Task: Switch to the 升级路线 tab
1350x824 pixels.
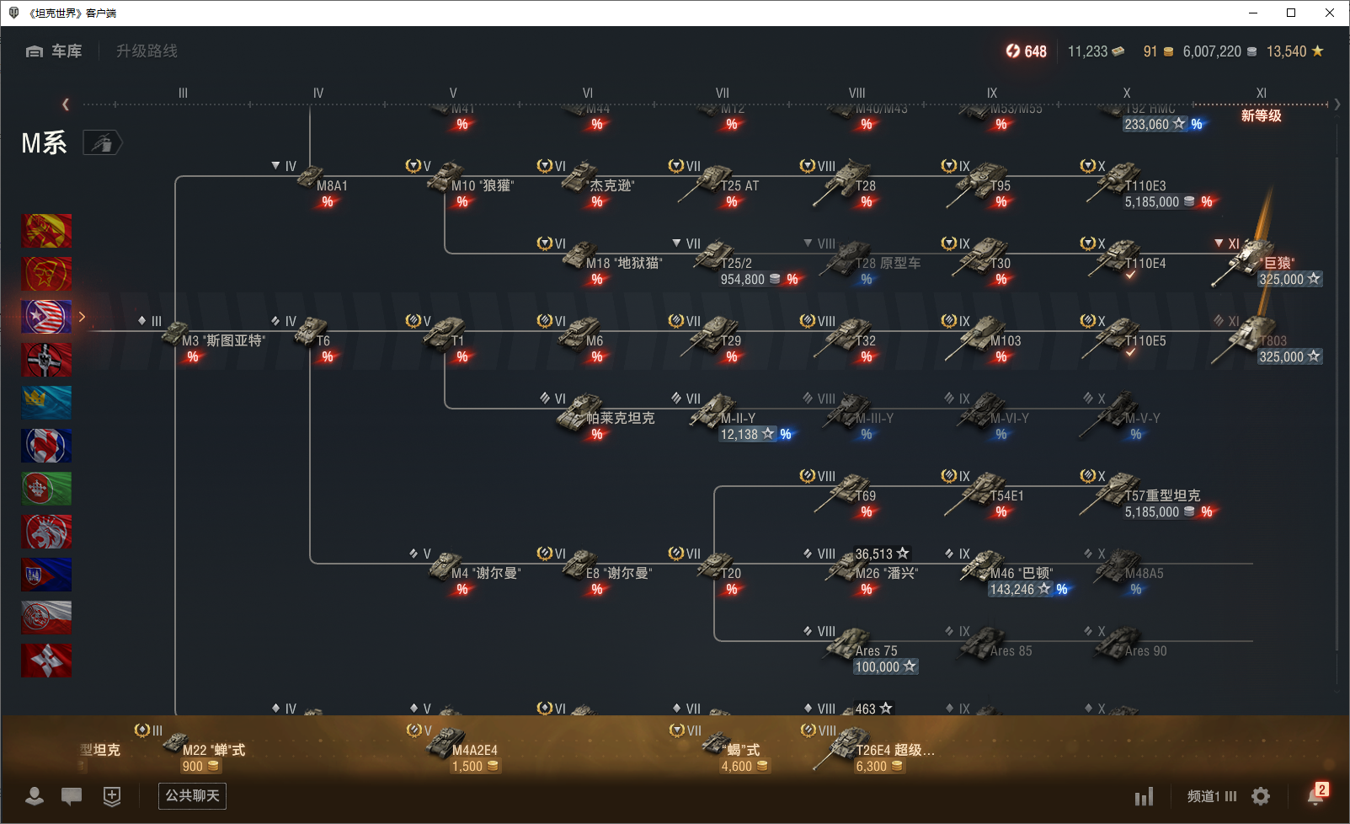Action: [147, 51]
